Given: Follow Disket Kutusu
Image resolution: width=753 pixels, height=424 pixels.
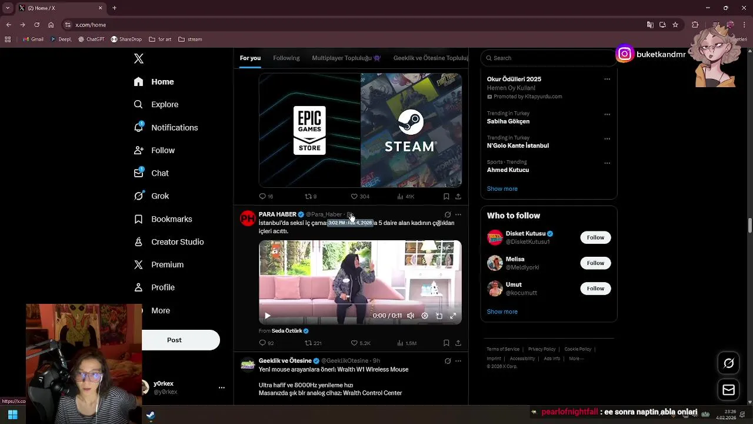Looking at the screenshot, I should point(595,237).
